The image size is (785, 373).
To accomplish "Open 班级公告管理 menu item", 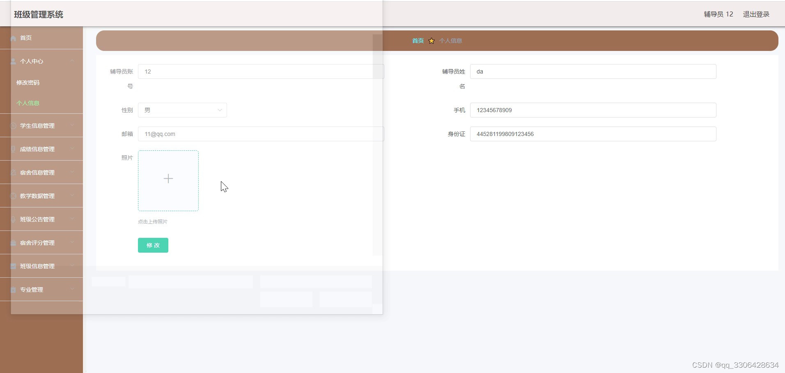I will 41,219.
